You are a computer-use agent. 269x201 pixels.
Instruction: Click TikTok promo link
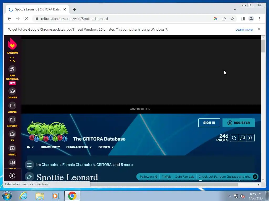click(166, 177)
